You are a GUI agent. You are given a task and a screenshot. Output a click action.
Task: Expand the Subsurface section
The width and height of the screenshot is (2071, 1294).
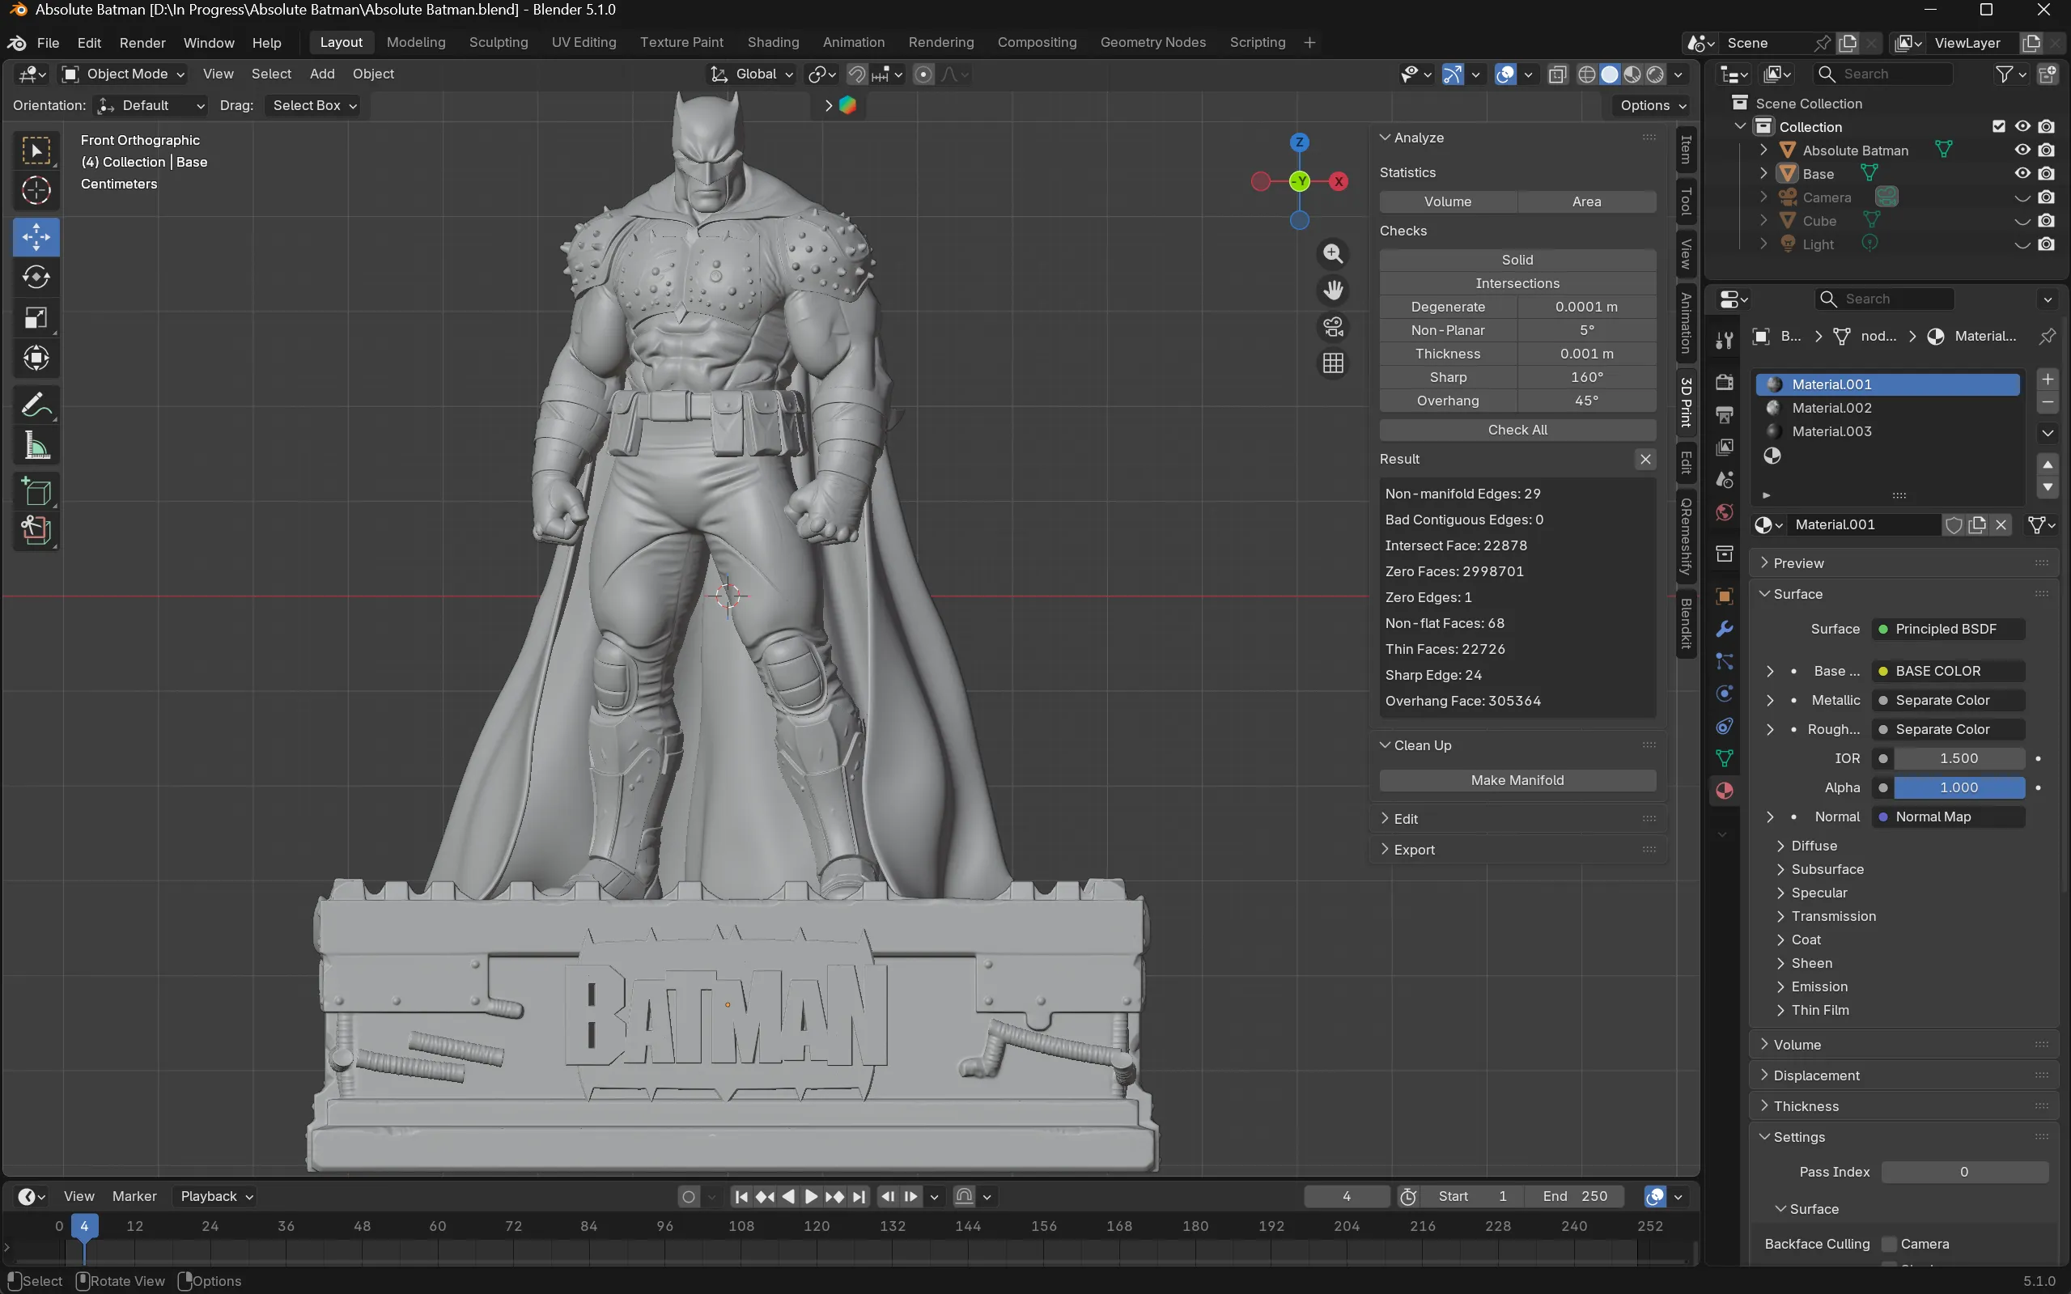[1827, 869]
